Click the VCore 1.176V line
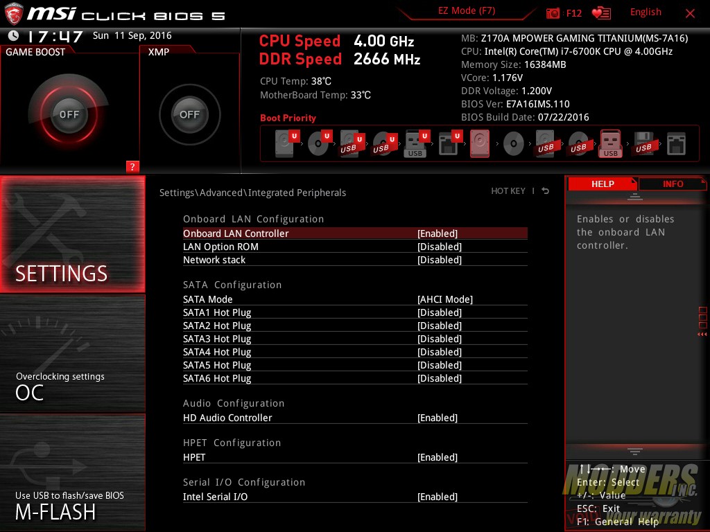The image size is (710, 532). (x=492, y=78)
